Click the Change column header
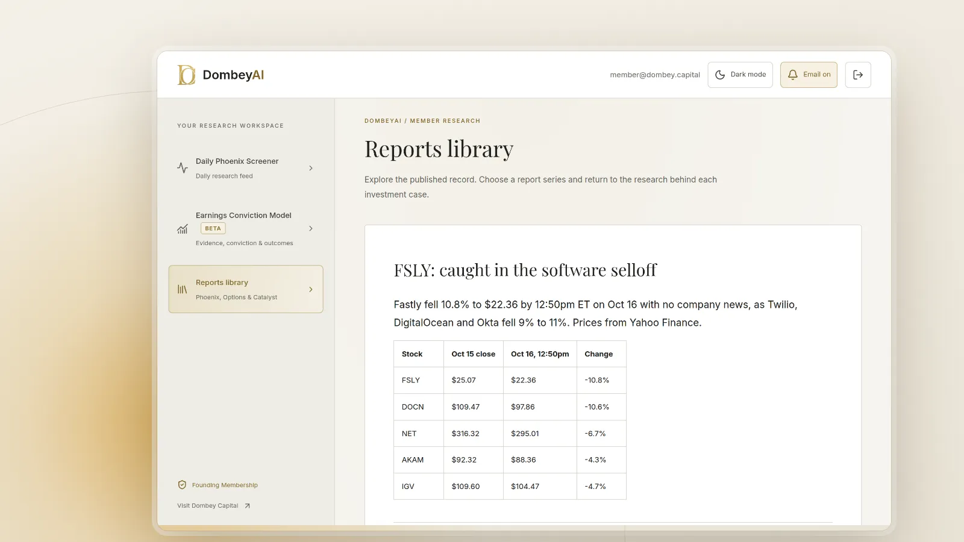 click(601, 354)
